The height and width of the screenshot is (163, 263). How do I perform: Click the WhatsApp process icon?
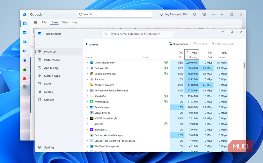click(92, 102)
